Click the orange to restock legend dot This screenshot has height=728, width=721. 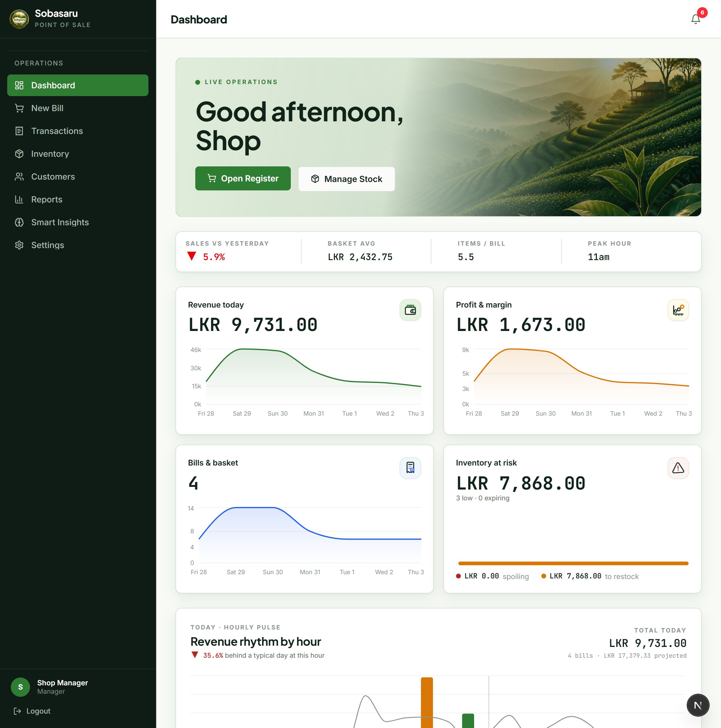click(543, 576)
